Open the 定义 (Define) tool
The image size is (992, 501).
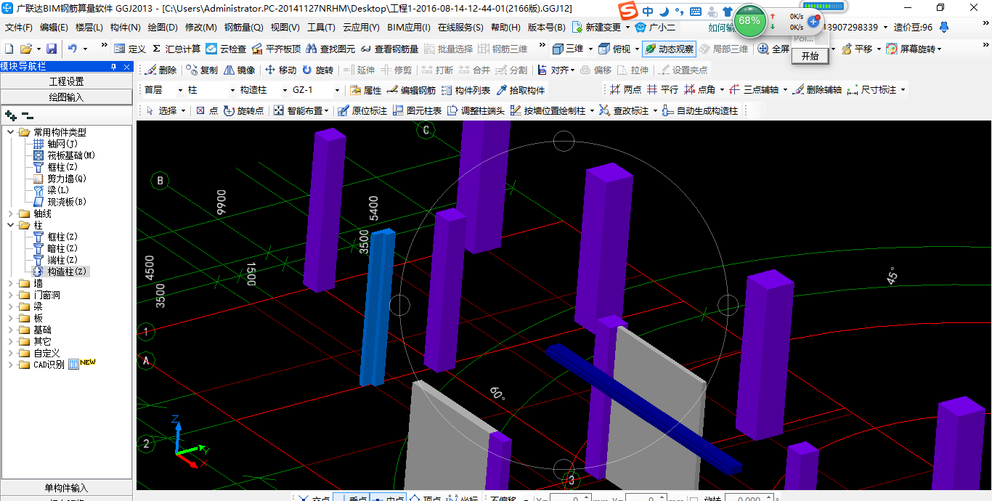coord(130,49)
